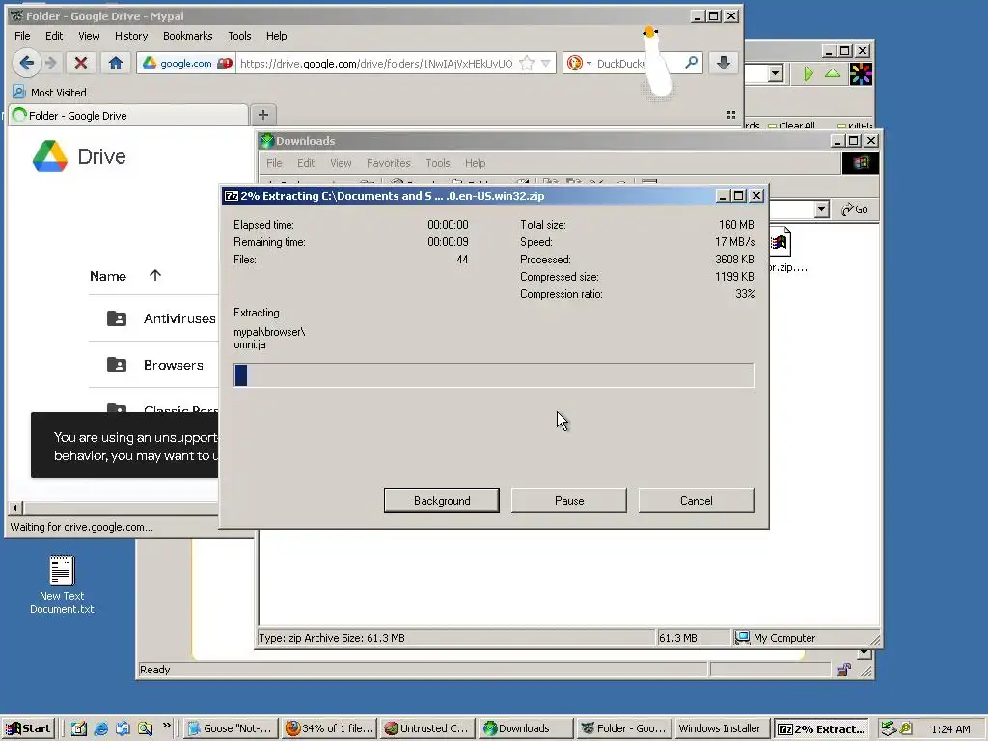Stop page loading with the red X

tap(81, 63)
